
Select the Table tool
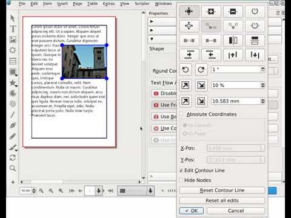pyautogui.click(x=13, y=61)
